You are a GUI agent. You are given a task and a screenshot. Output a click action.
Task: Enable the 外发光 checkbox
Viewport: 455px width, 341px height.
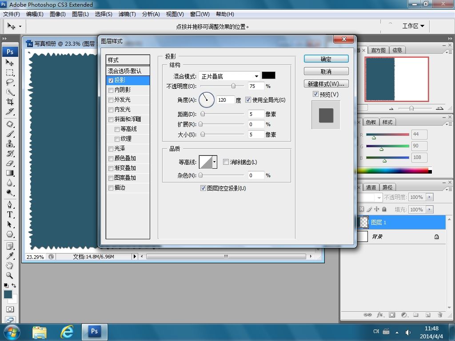(111, 100)
